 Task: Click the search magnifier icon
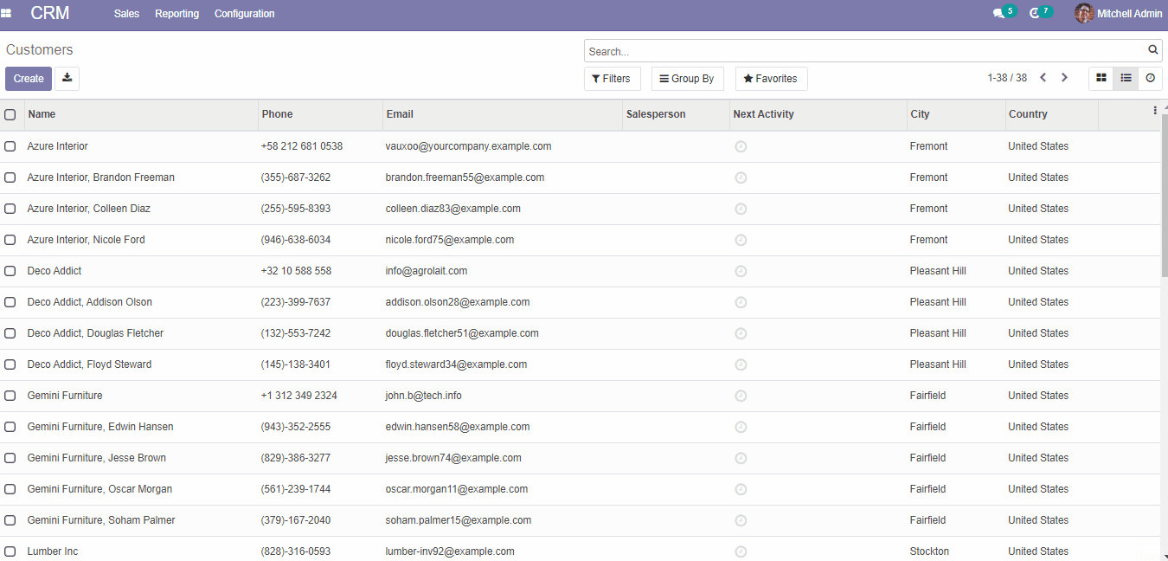[1152, 50]
